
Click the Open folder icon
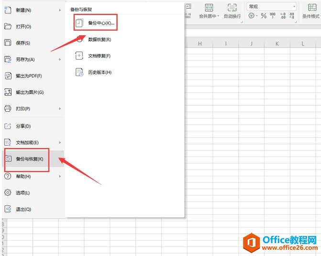[8, 26]
